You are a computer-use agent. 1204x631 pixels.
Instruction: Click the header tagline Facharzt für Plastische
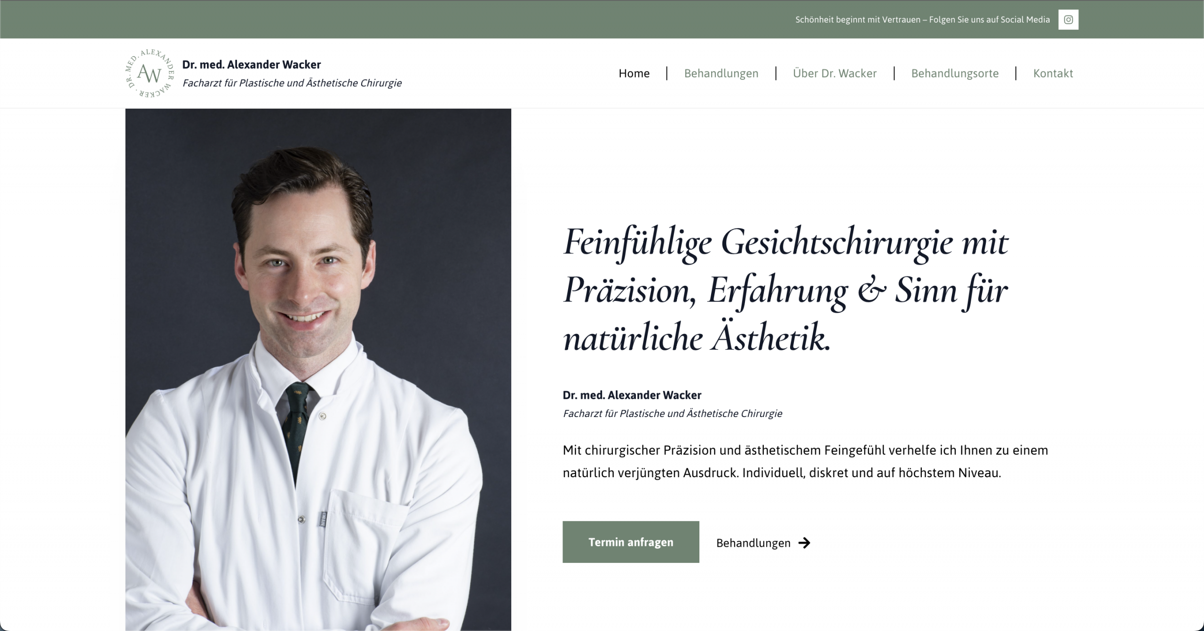[x=292, y=83]
